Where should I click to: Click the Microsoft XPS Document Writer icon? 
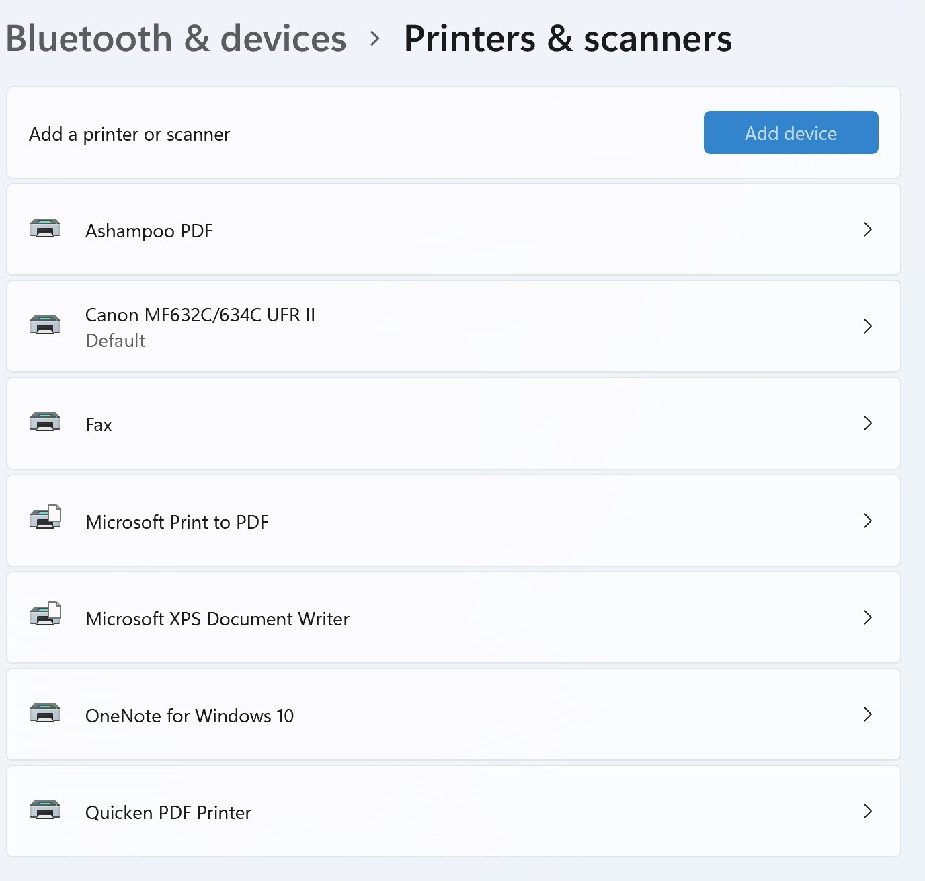pyautogui.click(x=46, y=615)
